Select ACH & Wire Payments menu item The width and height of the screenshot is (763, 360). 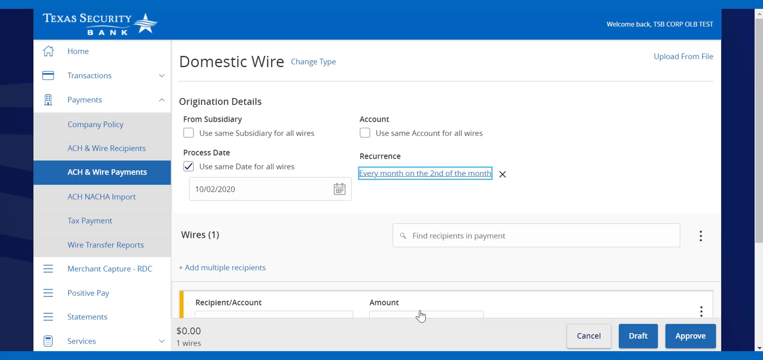tap(102, 172)
